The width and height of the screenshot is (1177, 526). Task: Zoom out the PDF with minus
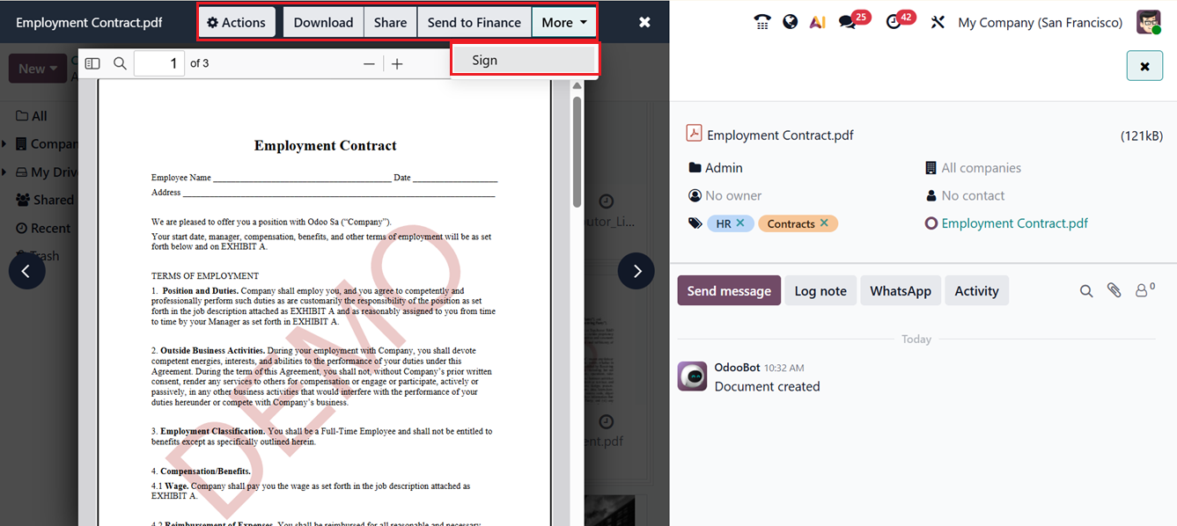tap(369, 63)
